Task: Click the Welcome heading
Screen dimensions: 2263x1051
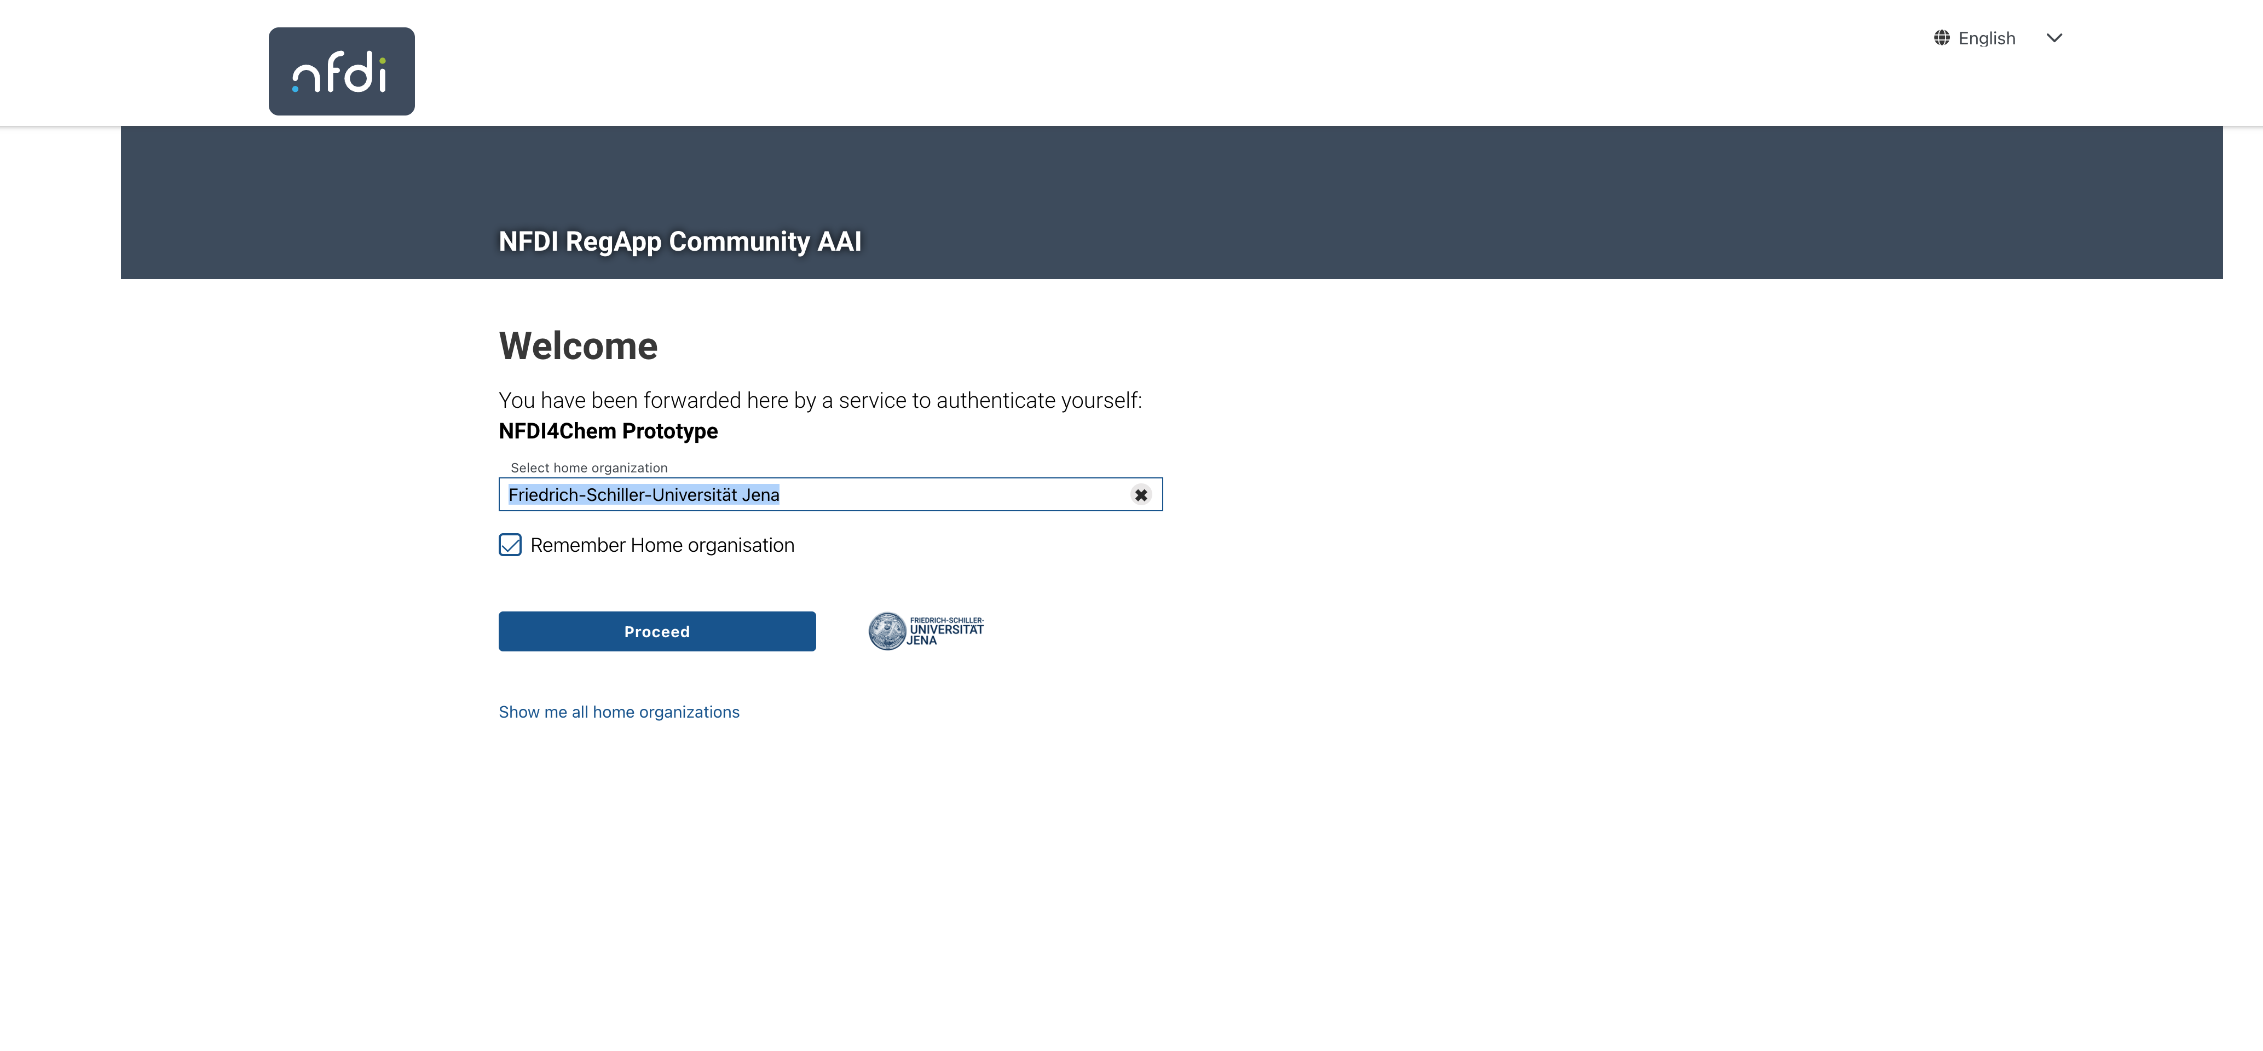Action: (x=578, y=347)
